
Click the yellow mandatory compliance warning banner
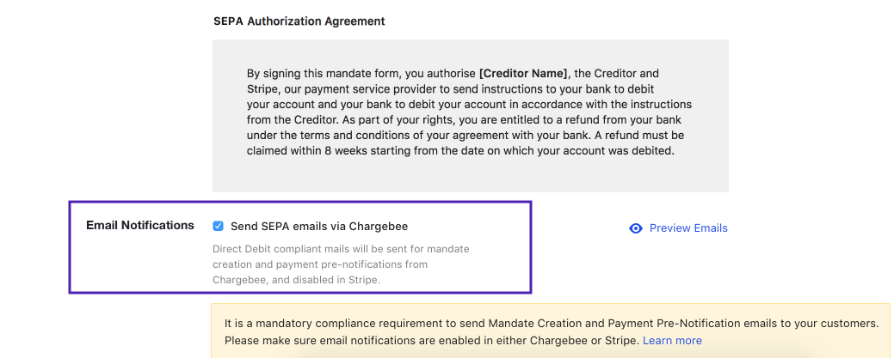[551, 331]
